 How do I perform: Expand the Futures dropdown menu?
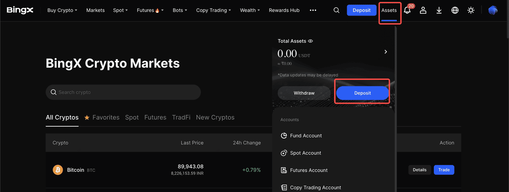[150, 10]
